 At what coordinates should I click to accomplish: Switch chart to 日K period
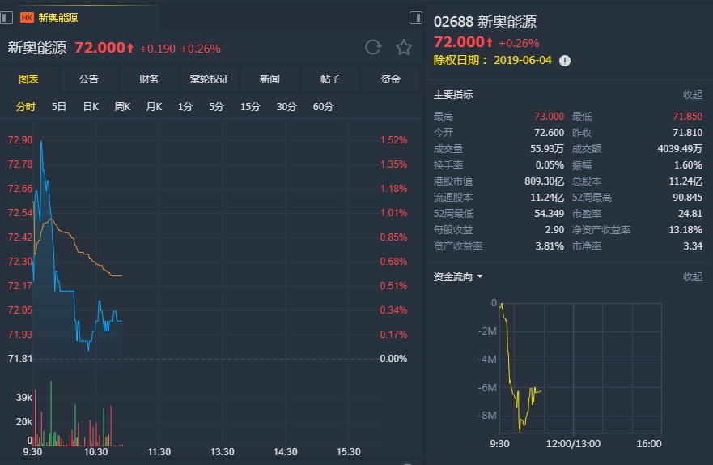click(91, 107)
